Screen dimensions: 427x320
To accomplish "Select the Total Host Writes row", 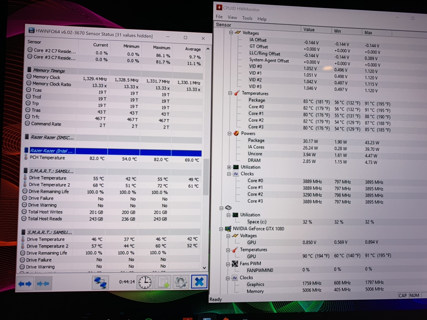I will point(111,212).
